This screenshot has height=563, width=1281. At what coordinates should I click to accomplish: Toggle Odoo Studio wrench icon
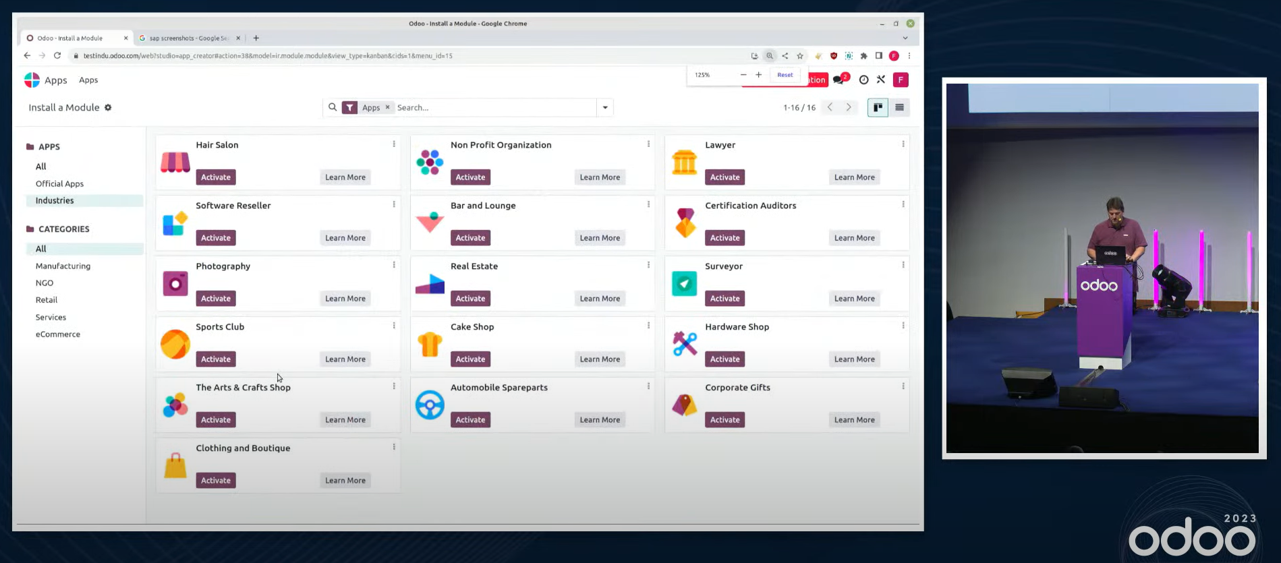[x=881, y=80]
